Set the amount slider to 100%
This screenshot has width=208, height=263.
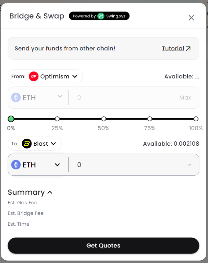click(x=196, y=119)
